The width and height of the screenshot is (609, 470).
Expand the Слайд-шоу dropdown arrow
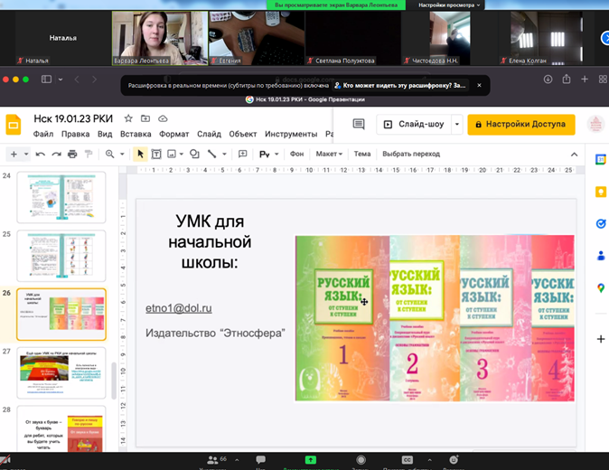[x=457, y=125]
